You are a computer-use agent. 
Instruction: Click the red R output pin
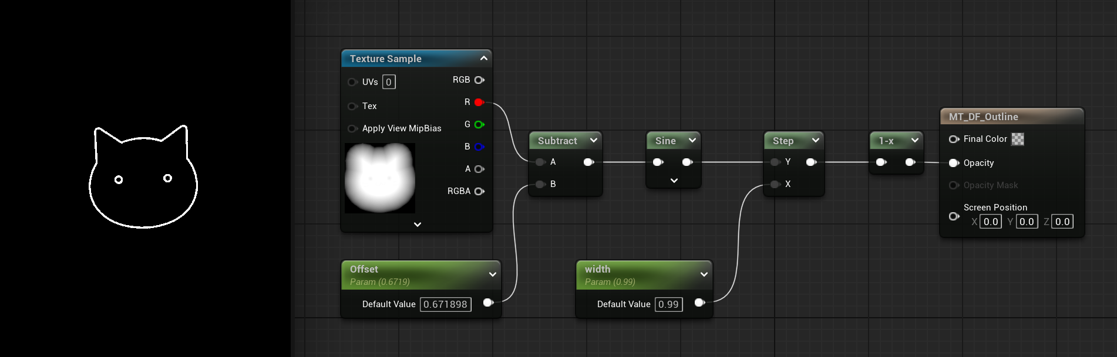click(479, 103)
